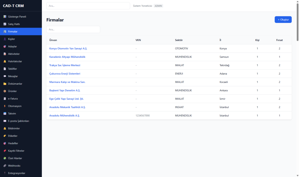This screenshot has width=299, height=177.
Task: Open Trakya Sac İşleme Merkezi link
Action: pos(65,65)
